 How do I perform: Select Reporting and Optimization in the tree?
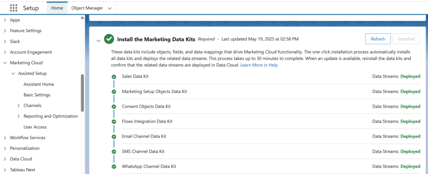pos(51,116)
